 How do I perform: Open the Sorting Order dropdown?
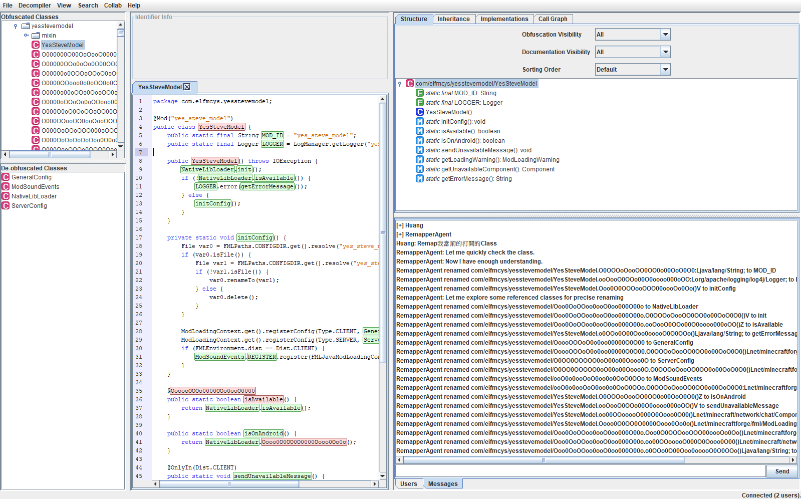click(x=665, y=69)
